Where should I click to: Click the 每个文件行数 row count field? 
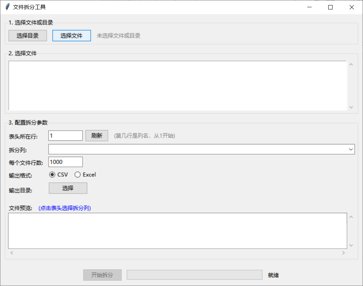(65, 161)
